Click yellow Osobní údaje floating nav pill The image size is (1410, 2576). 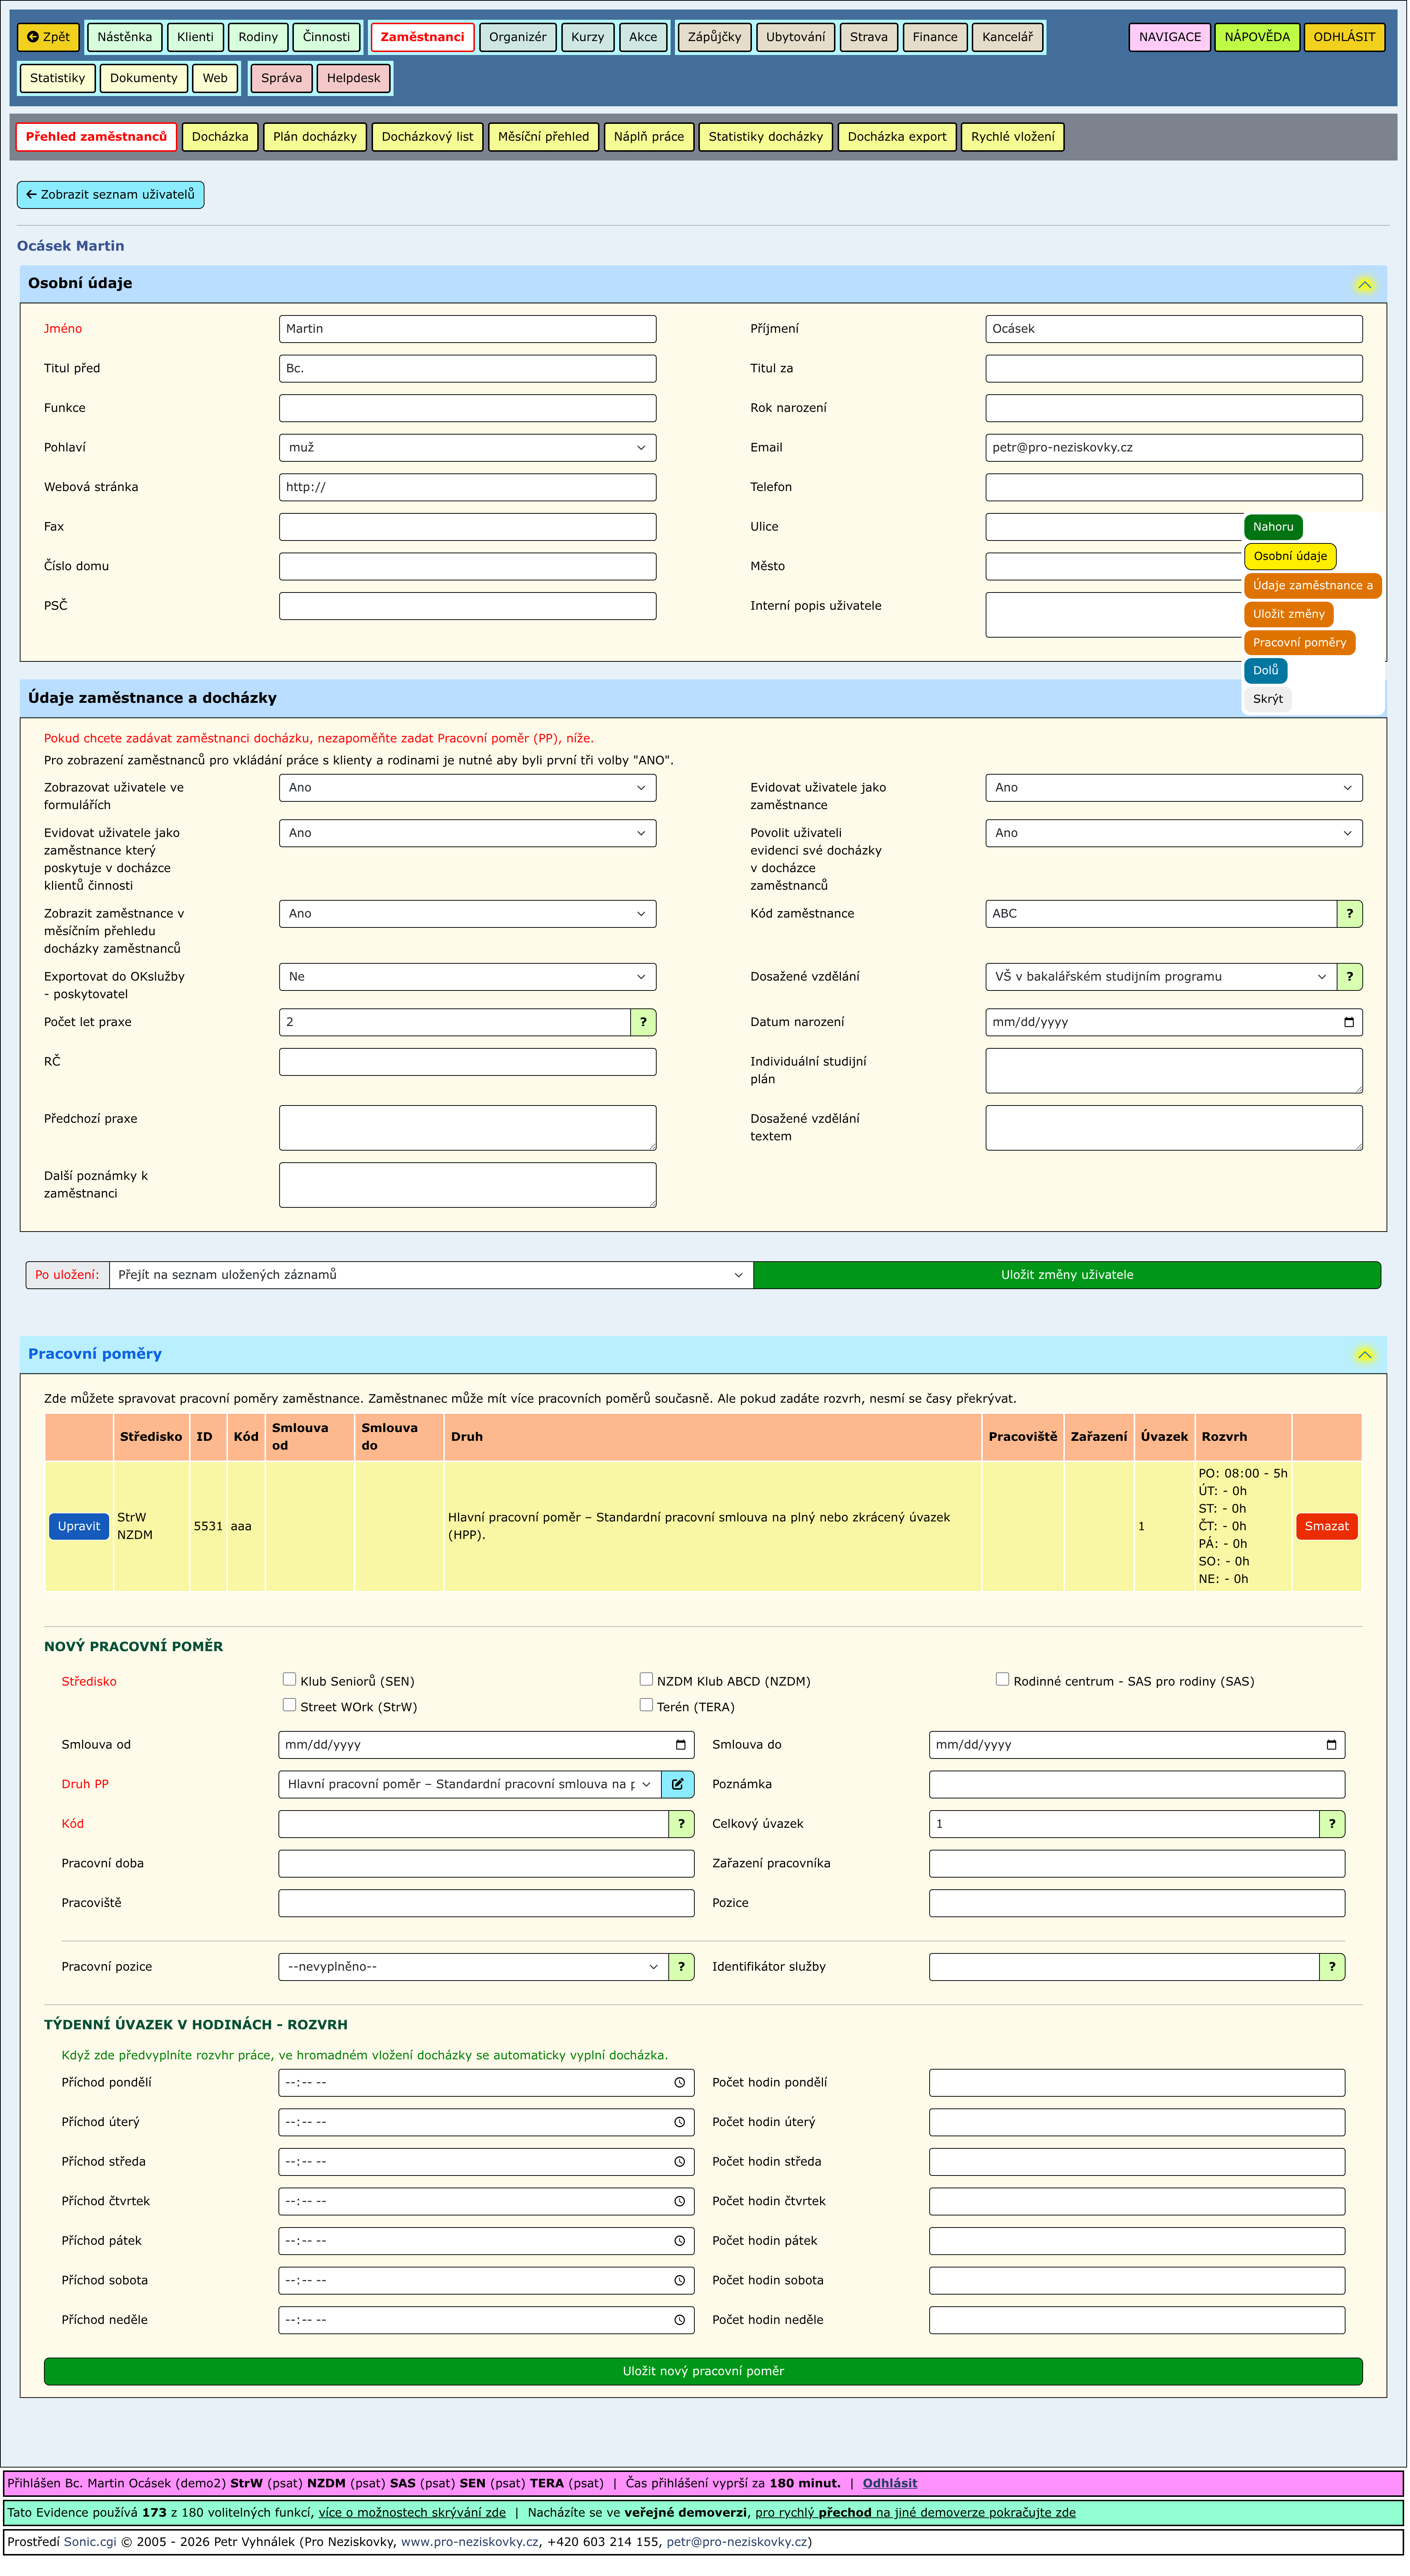click(1290, 556)
